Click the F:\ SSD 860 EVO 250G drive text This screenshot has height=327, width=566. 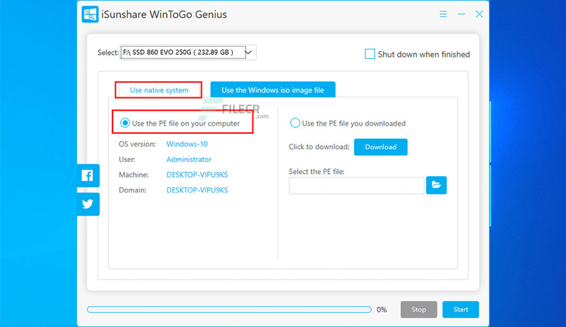point(178,52)
